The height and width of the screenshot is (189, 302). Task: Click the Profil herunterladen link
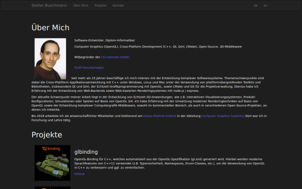click(x=89, y=68)
